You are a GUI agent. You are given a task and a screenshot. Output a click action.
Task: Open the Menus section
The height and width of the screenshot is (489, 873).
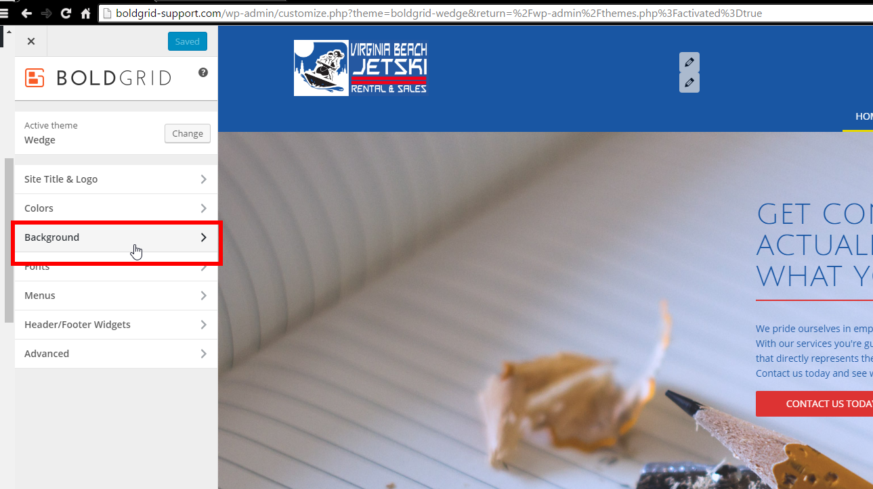pos(116,296)
